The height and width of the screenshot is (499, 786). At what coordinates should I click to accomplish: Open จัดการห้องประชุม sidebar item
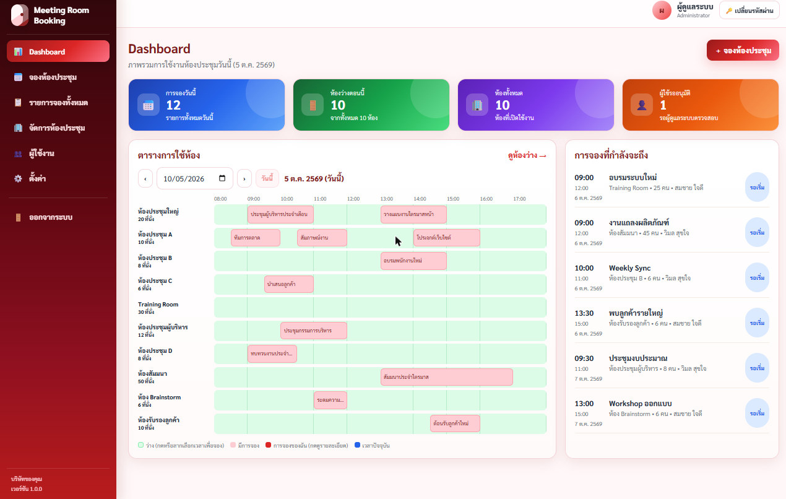tap(58, 128)
